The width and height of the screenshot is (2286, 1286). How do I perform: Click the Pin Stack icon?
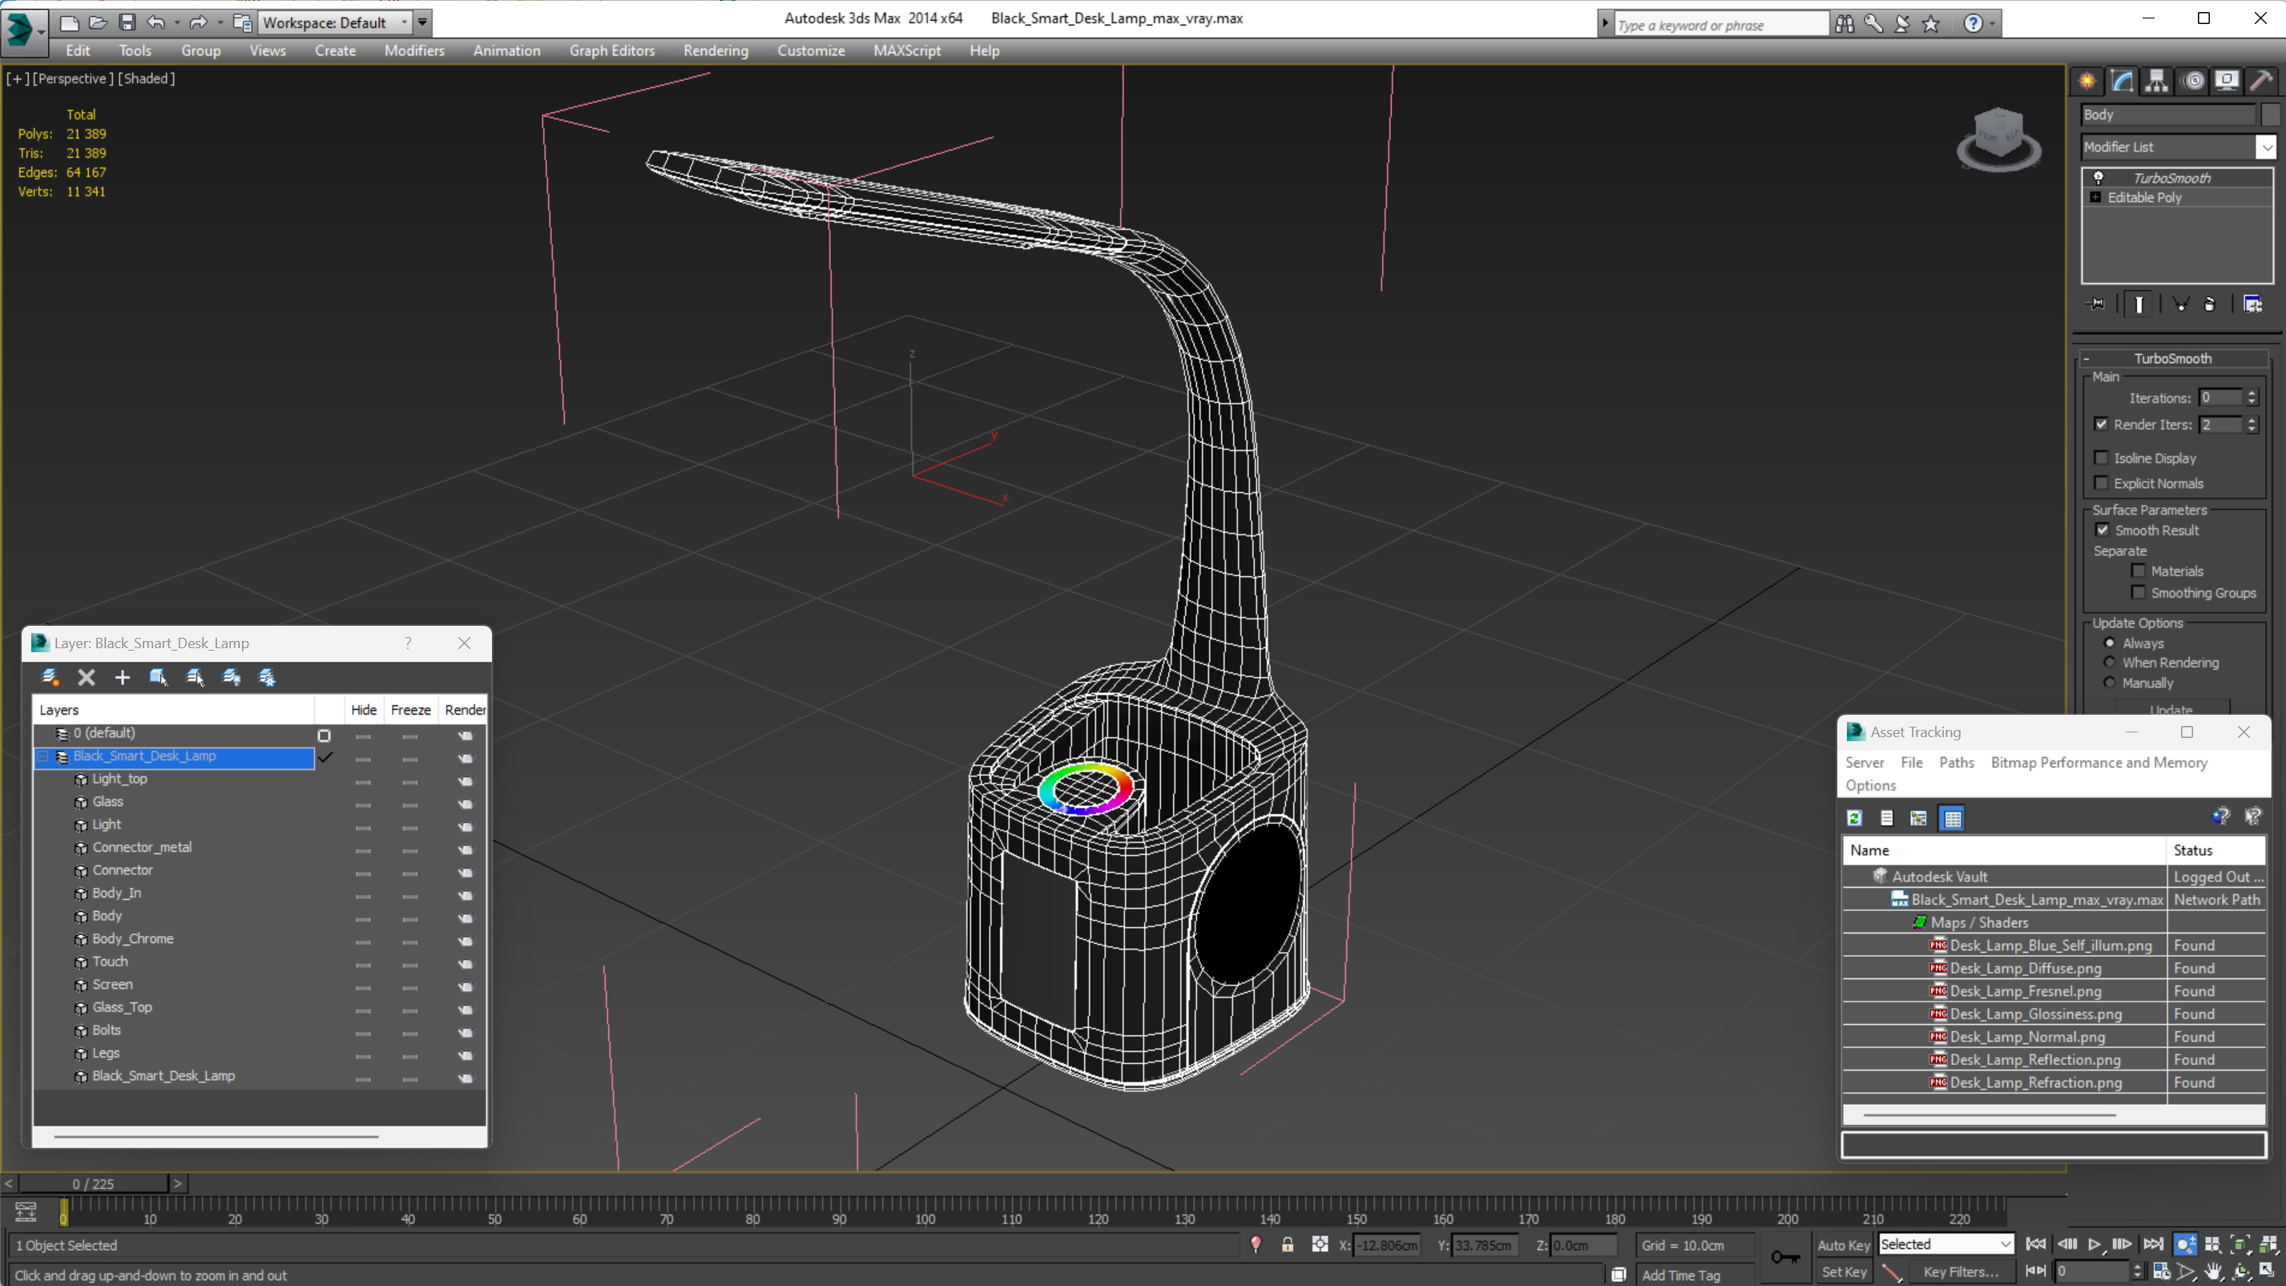click(x=2097, y=304)
